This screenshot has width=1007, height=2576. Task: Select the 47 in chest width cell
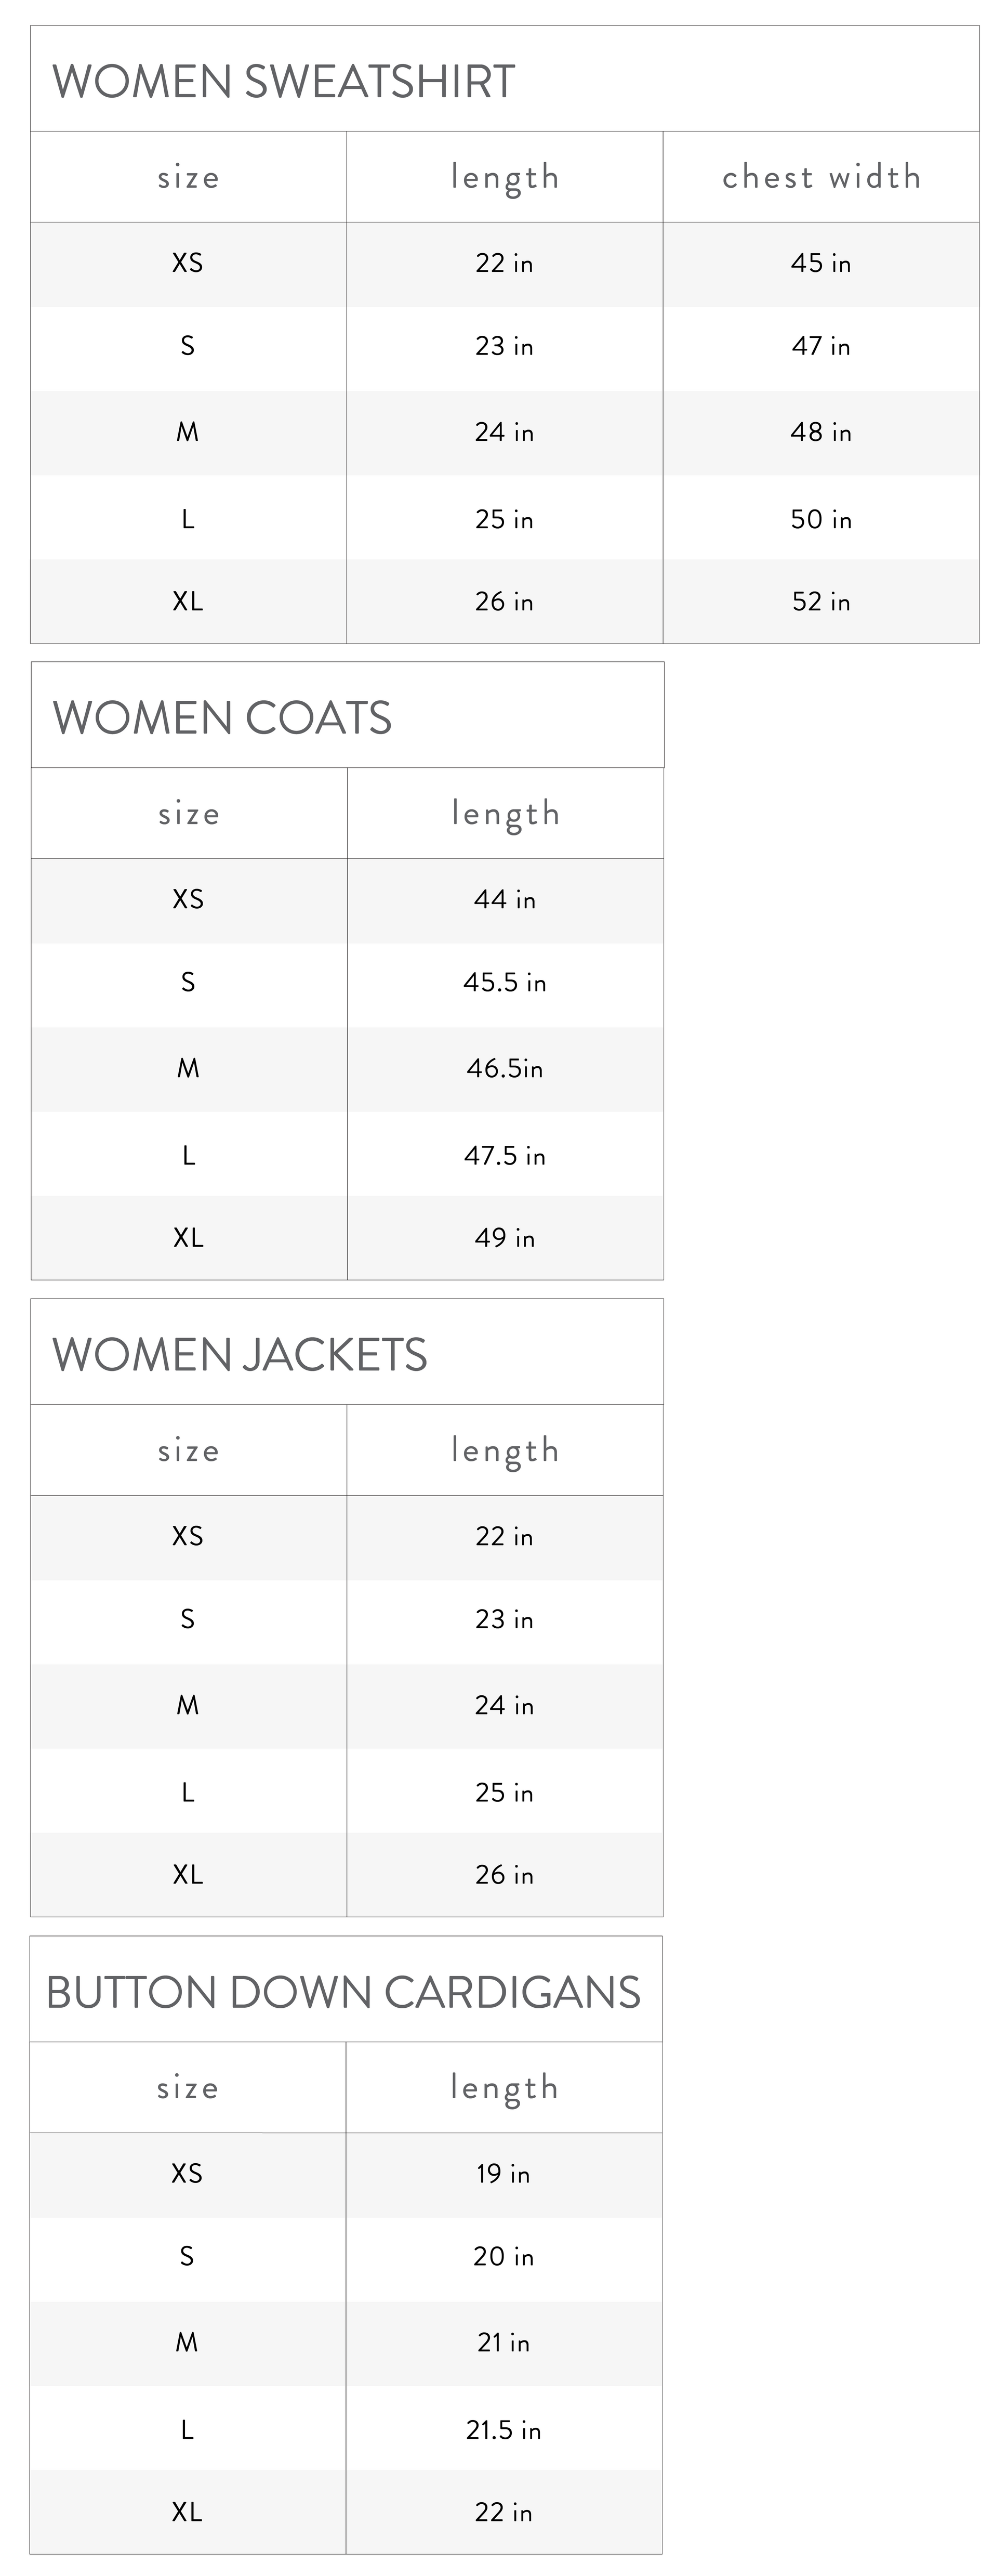point(821,346)
